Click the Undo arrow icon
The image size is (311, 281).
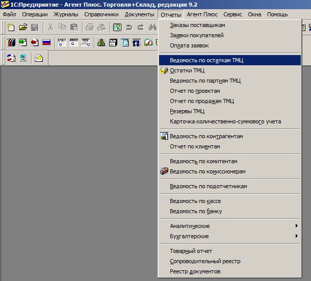[x=129, y=27]
